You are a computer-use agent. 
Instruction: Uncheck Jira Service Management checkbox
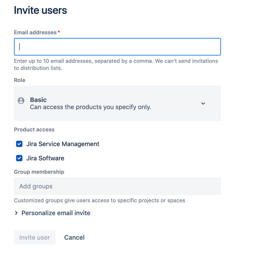19,144
